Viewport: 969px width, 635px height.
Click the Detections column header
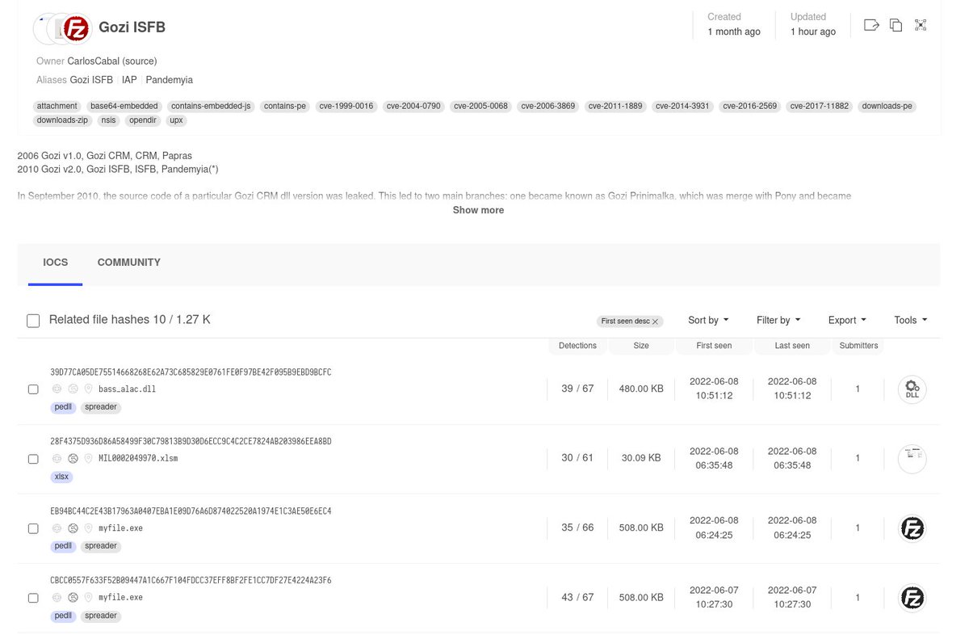coord(577,346)
